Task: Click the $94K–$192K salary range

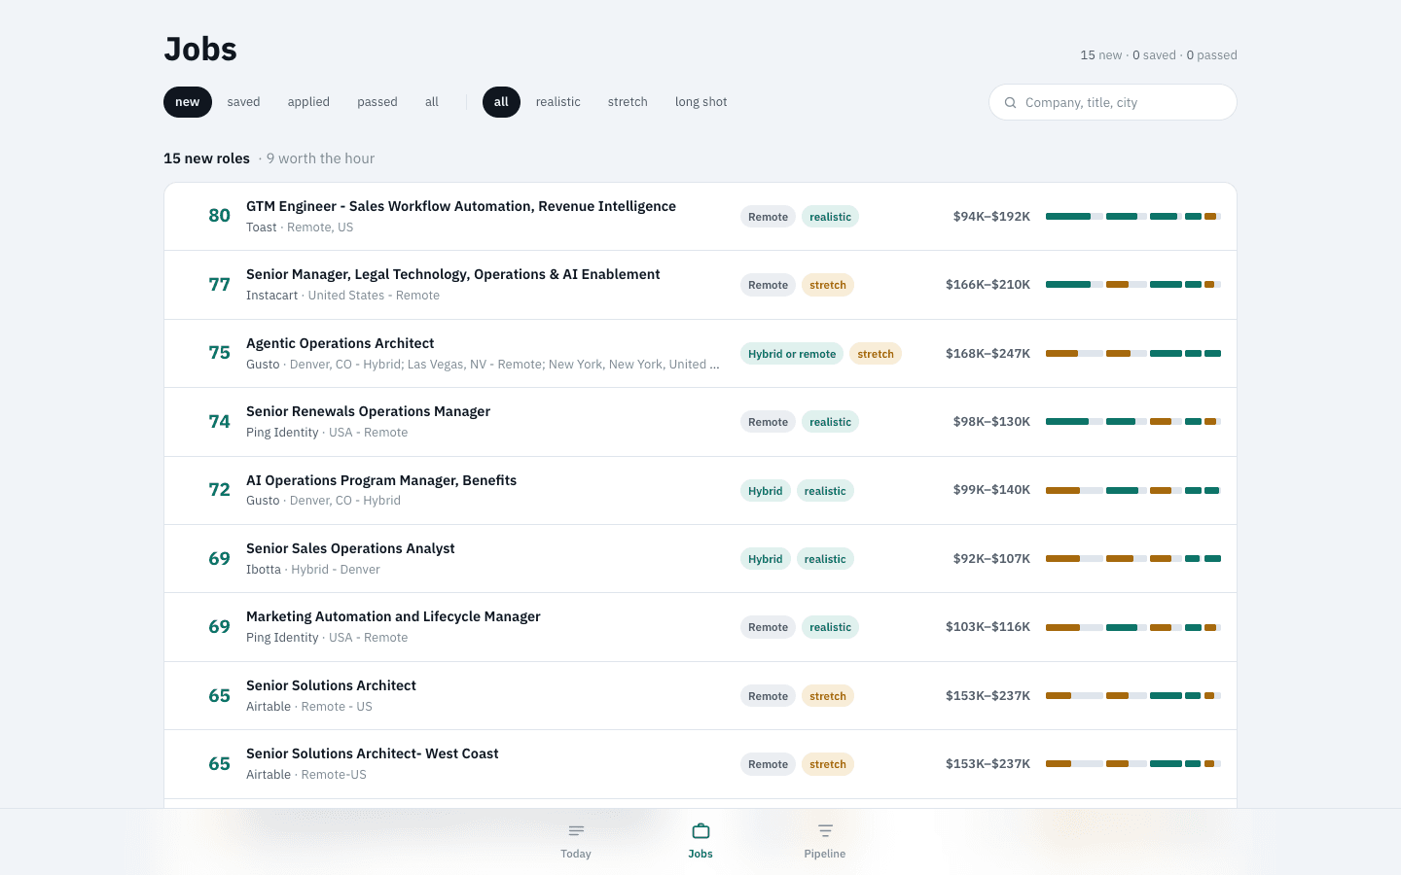Action: coord(991,217)
